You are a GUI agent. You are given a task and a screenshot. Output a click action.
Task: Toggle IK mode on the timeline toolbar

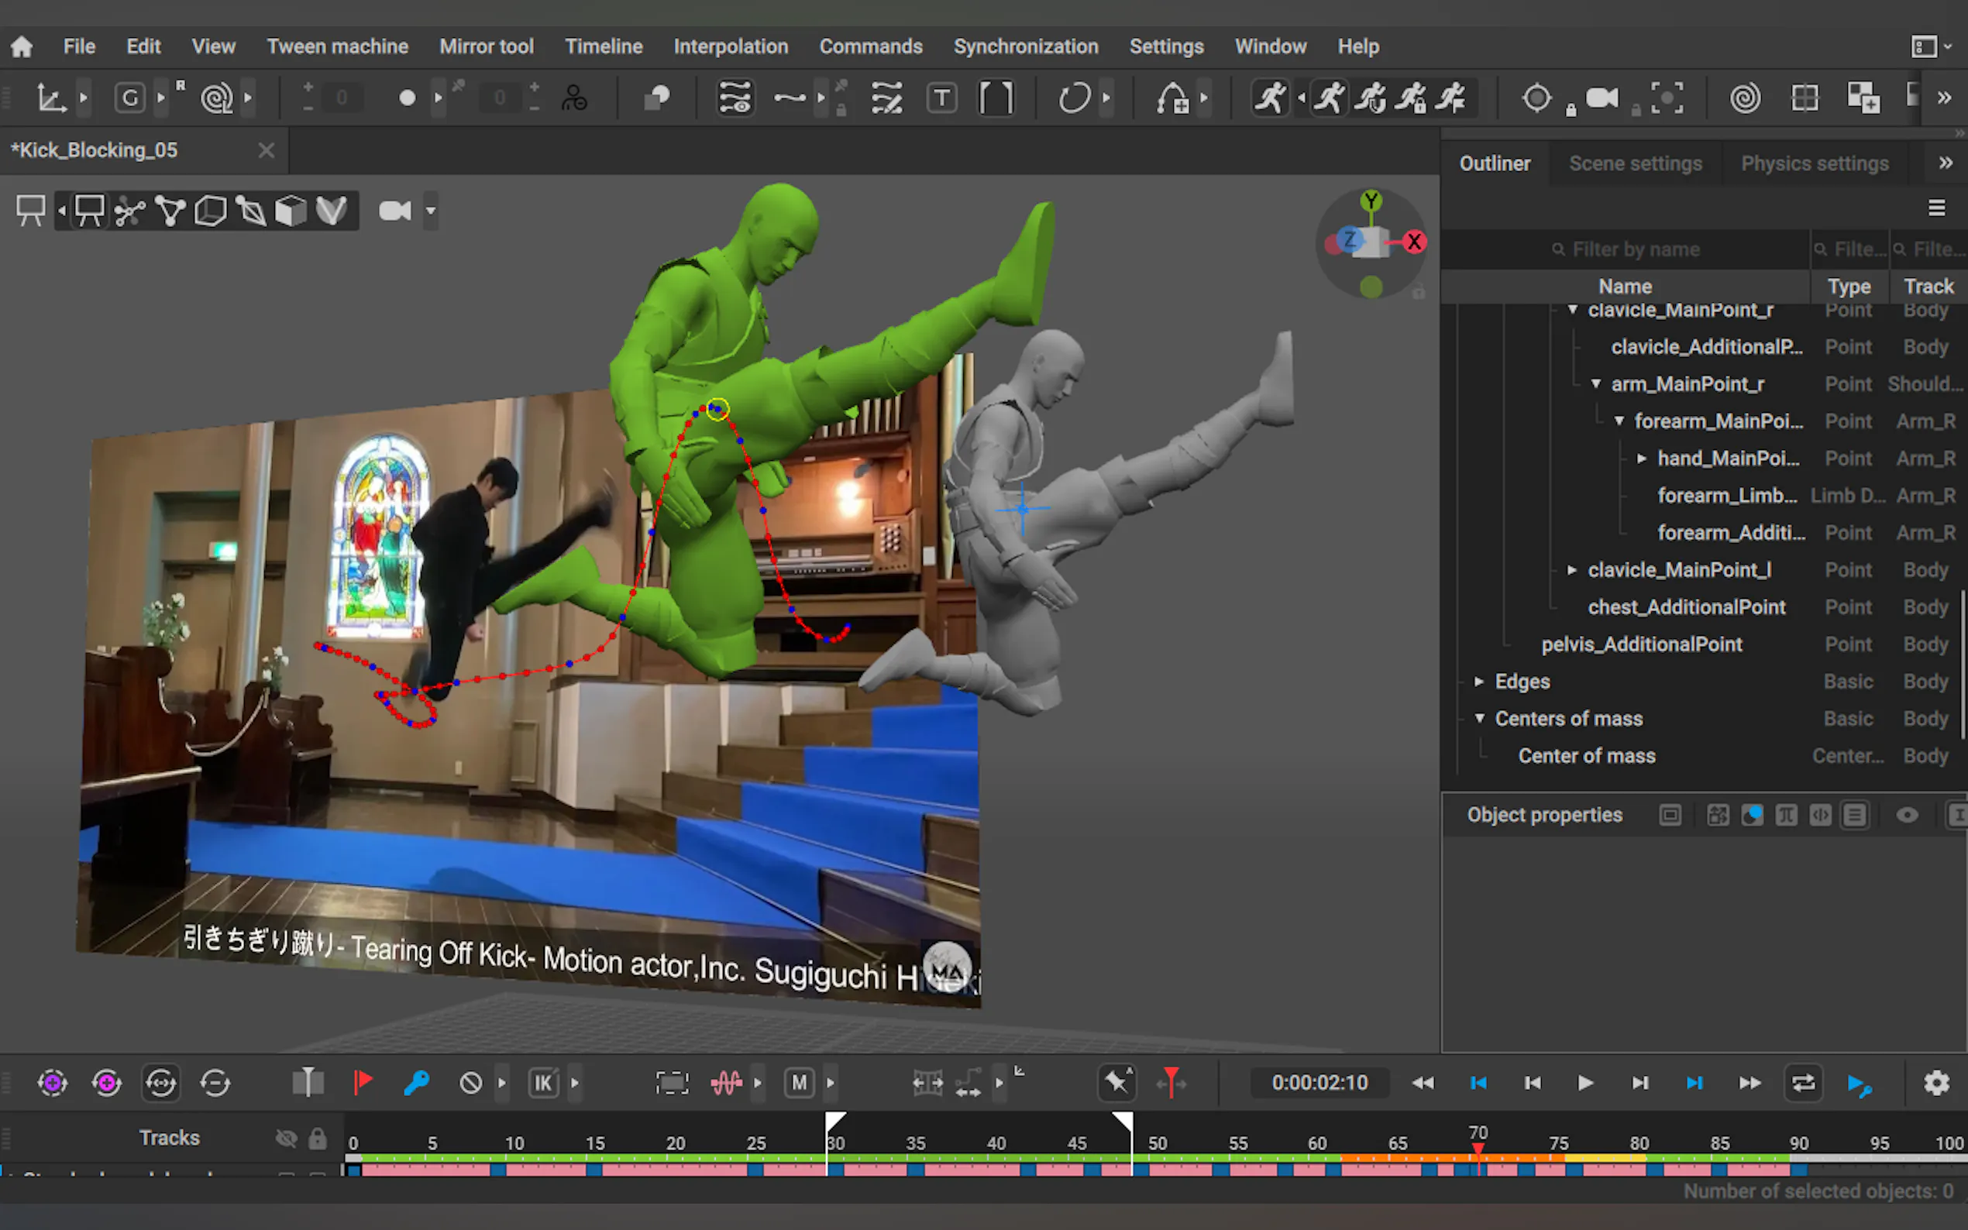coord(543,1083)
